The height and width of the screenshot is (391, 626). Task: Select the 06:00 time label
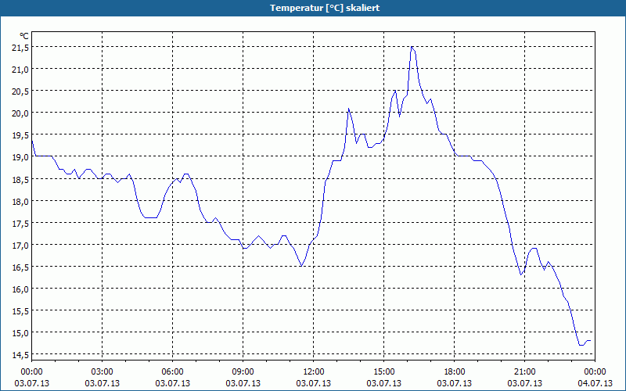point(172,372)
